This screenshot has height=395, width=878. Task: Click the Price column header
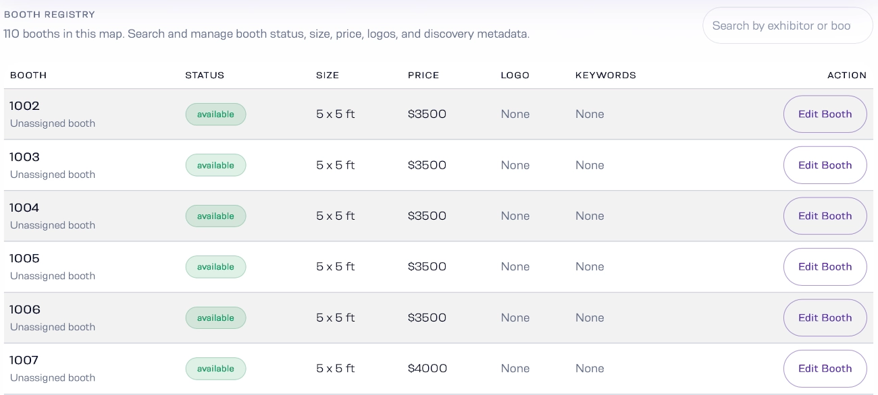(x=423, y=75)
